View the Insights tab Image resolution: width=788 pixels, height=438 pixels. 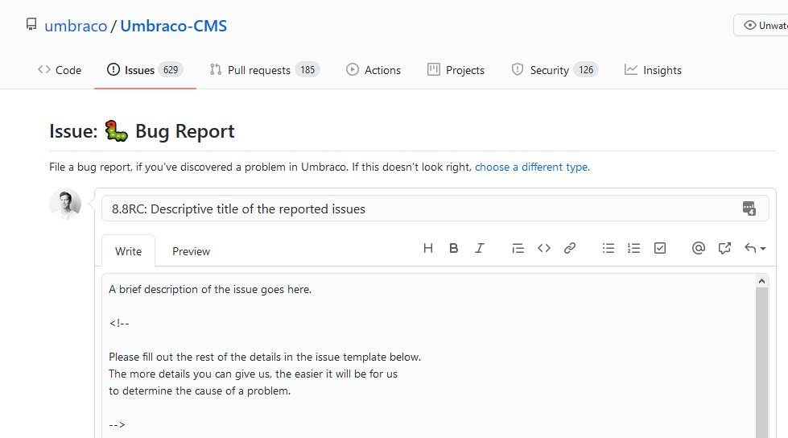[x=653, y=70]
